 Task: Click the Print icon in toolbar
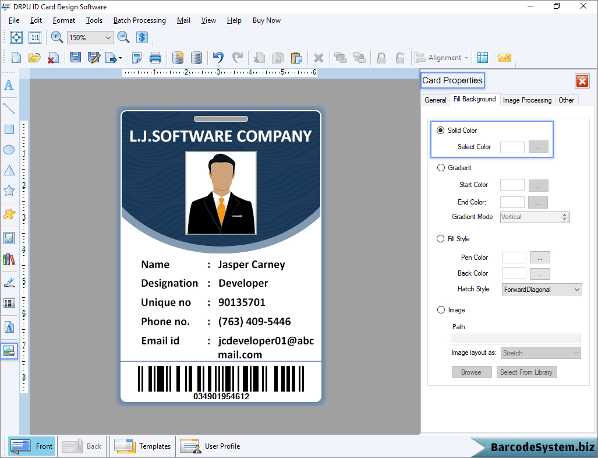coord(155,58)
